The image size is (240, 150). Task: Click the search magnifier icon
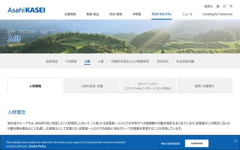click(231, 6)
